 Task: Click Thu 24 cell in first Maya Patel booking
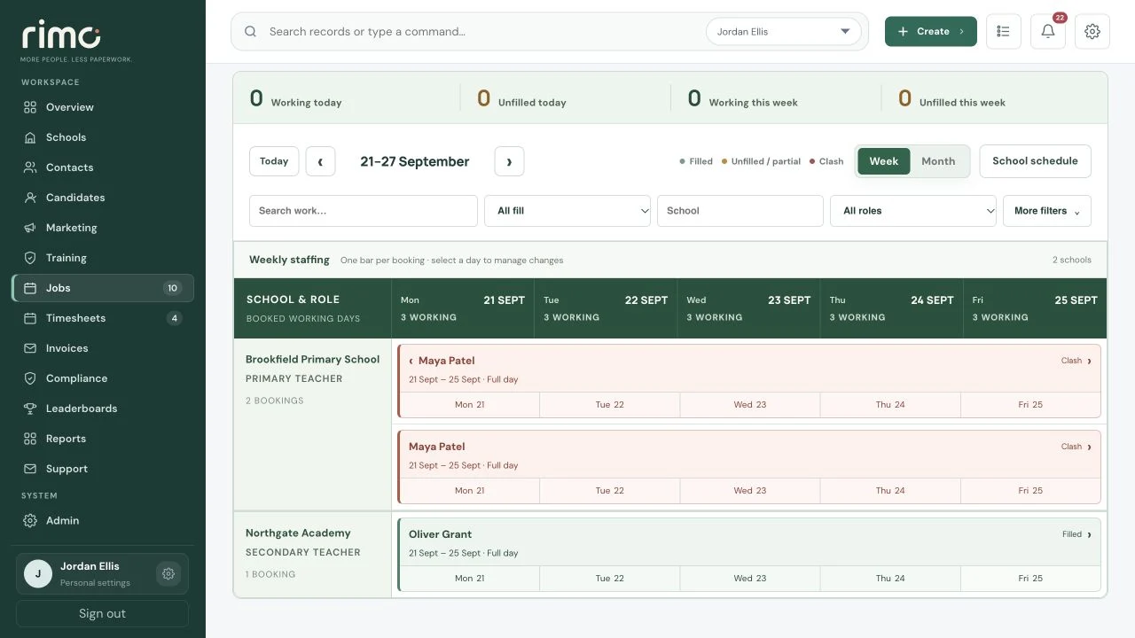pyautogui.click(x=890, y=405)
